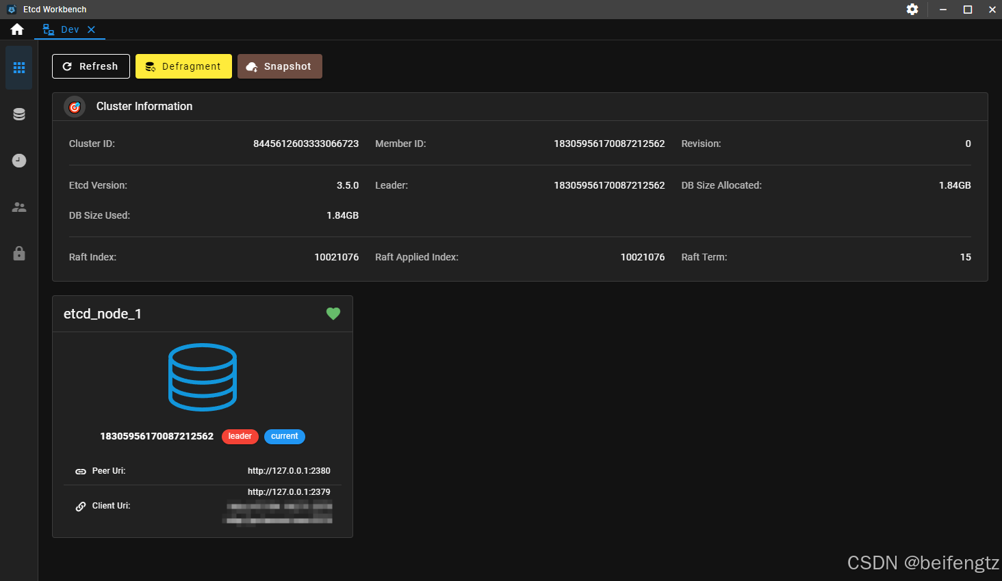Open the cluster dashboard grid icon

tap(19, 68)
